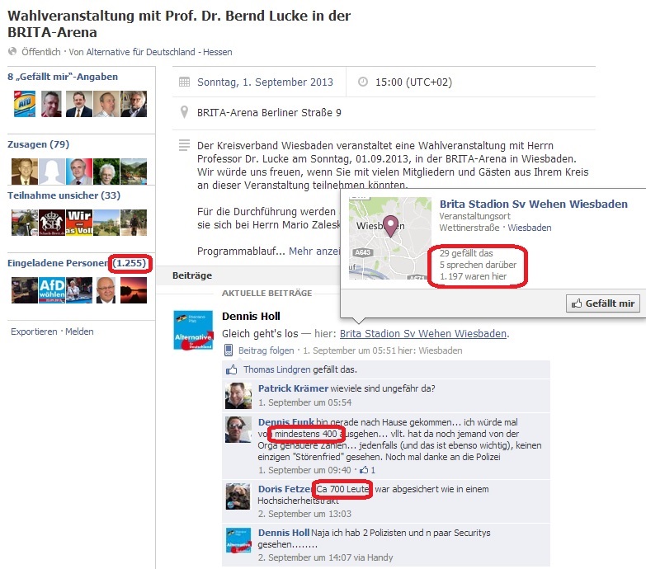Open Dennis Funk's profile name
The width and height of the screenshot is (646, 569).
286,422
